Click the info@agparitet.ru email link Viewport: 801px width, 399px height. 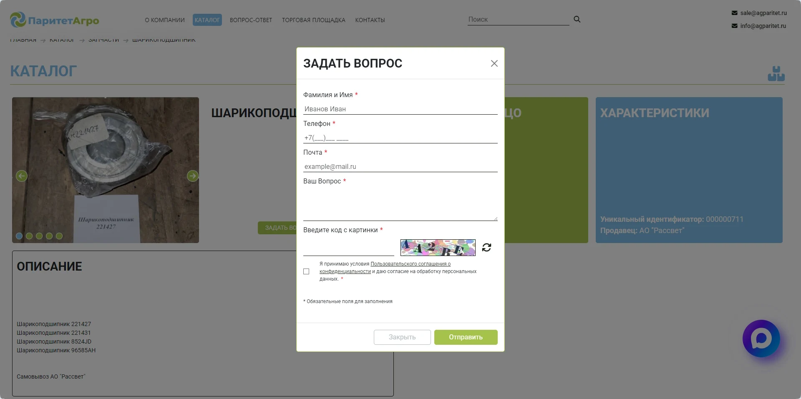[763, 26]
